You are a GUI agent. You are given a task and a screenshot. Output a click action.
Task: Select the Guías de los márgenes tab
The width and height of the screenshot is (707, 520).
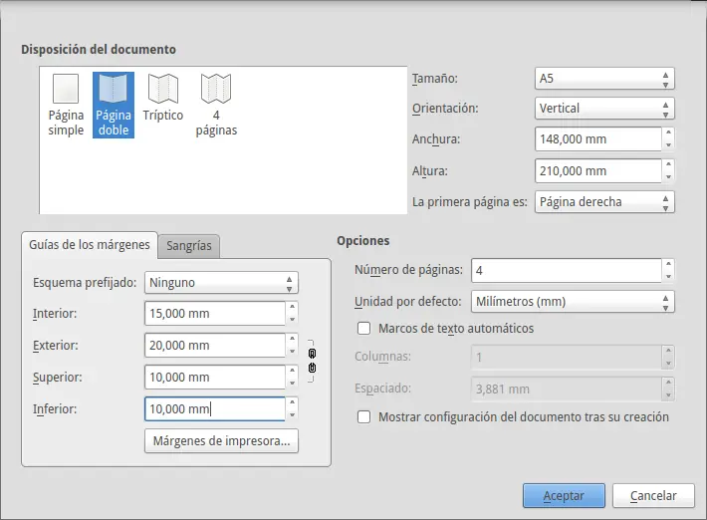point(90,245)
